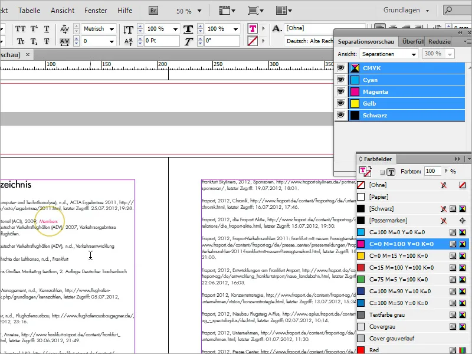Image resolution: width=472 pixels, height=354 pixels.
Task: Toggle strikethrough formatting
Action: (47, 41)
